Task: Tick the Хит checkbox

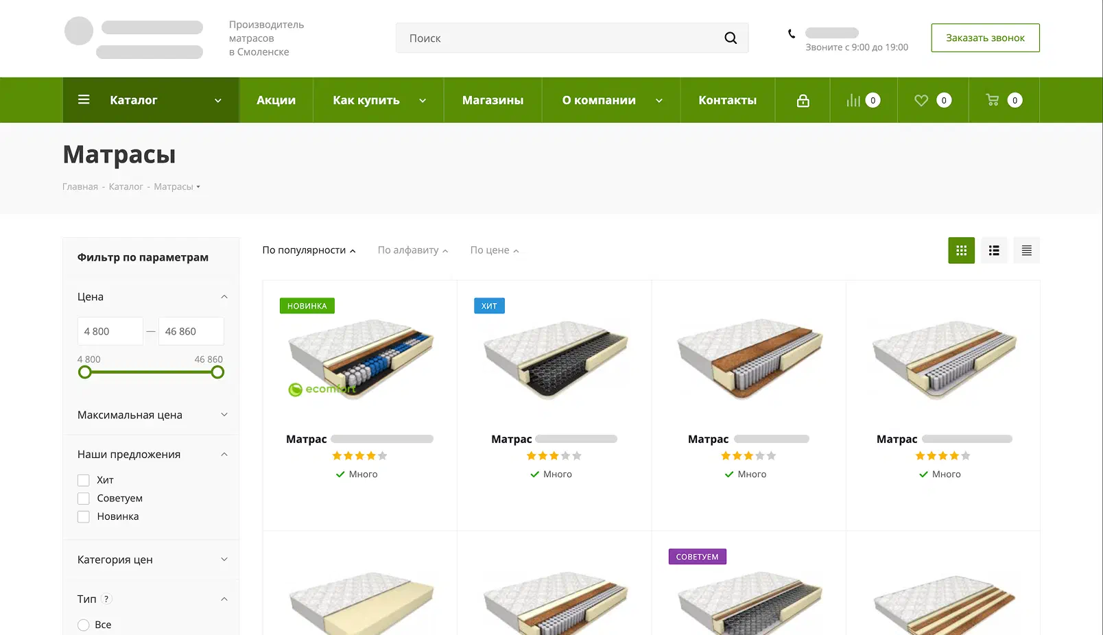Action: click(84, 480)
